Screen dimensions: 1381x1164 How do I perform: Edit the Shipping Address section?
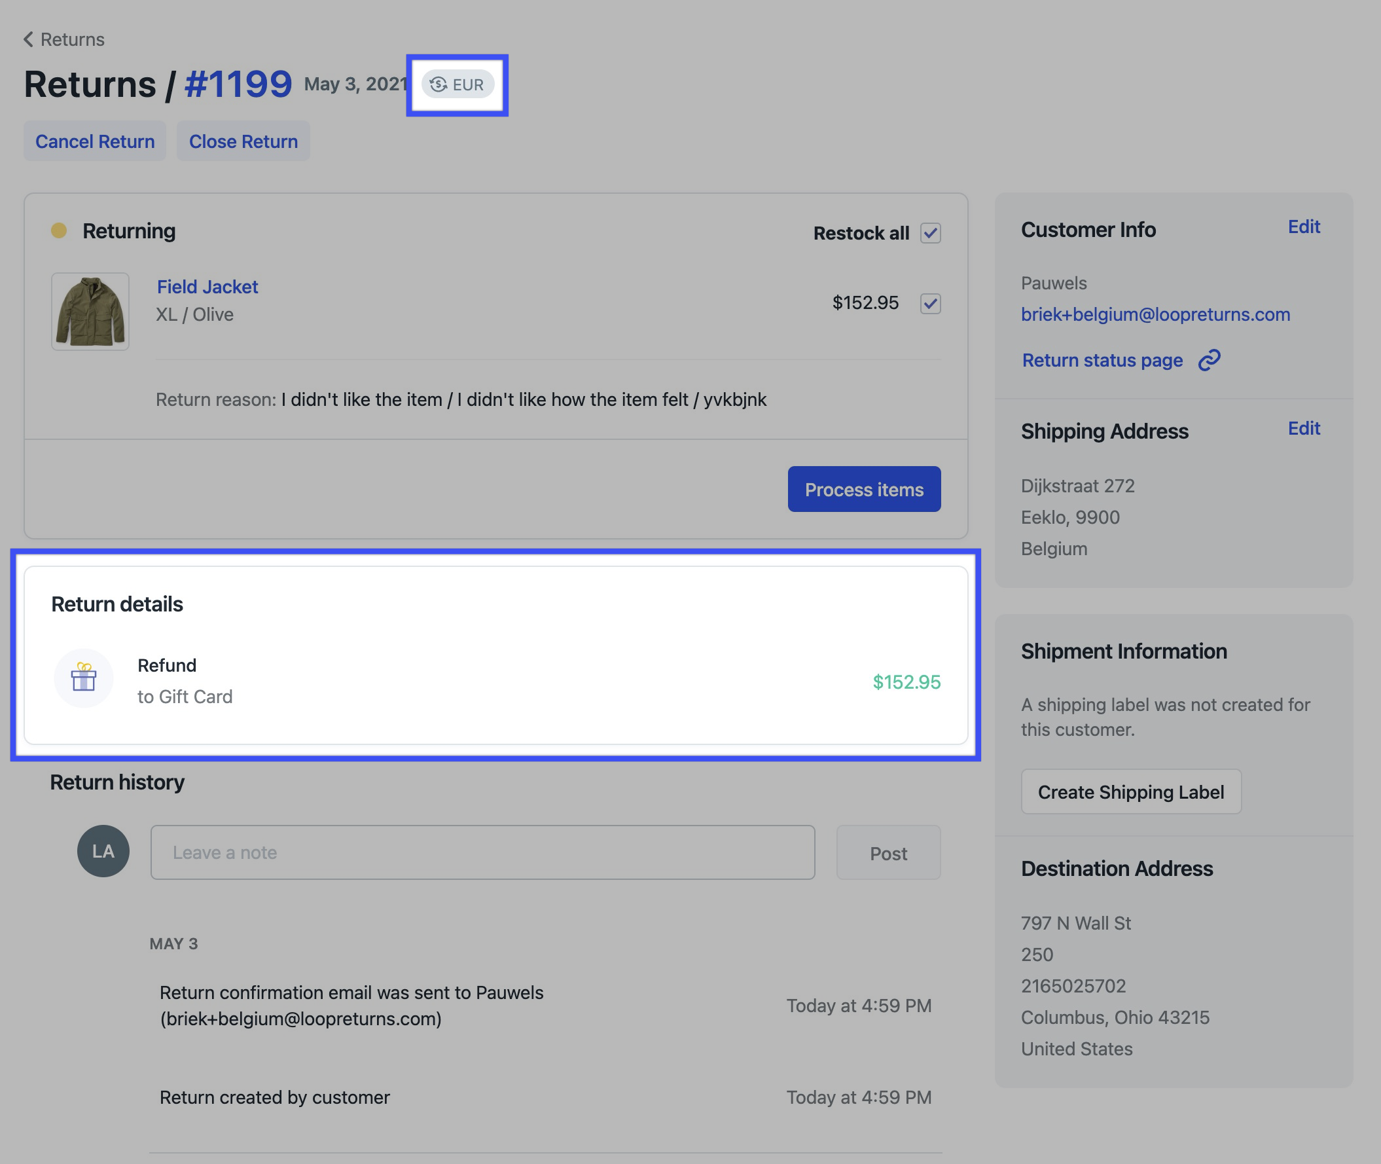coord(1303,429)
